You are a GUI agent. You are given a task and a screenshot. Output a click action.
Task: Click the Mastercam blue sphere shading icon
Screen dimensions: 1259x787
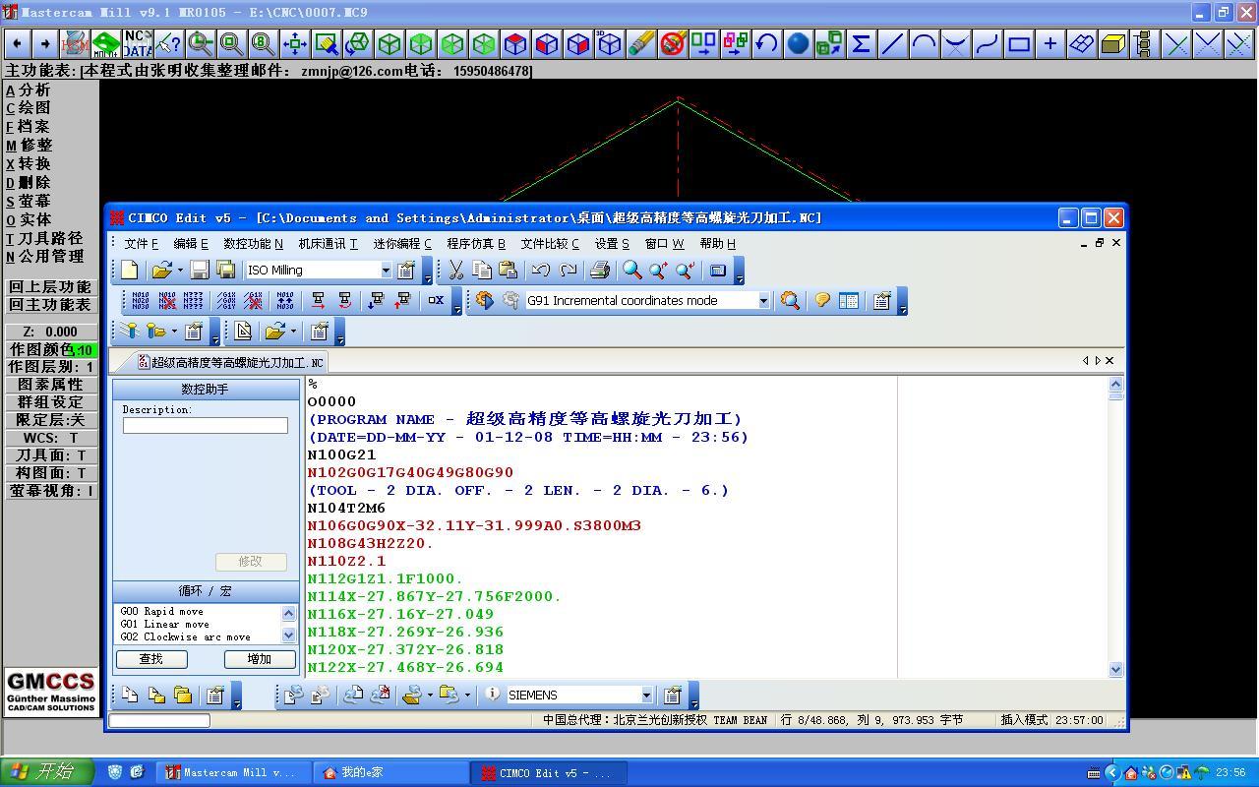tap(798, 44)
